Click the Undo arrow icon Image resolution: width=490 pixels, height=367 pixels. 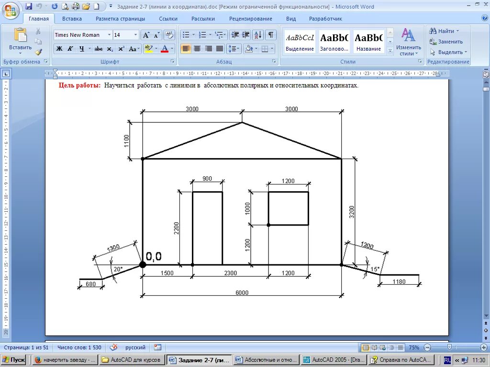click(39, 6)
